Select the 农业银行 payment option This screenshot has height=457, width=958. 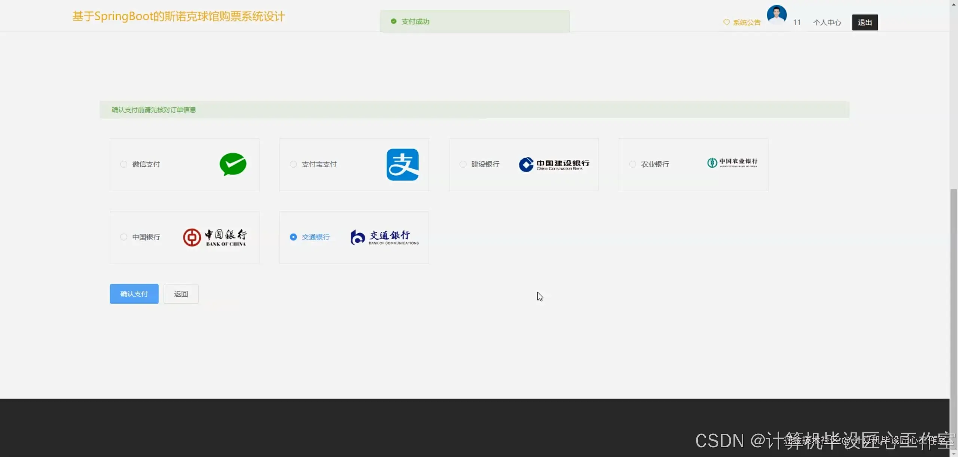coord(632,164)
